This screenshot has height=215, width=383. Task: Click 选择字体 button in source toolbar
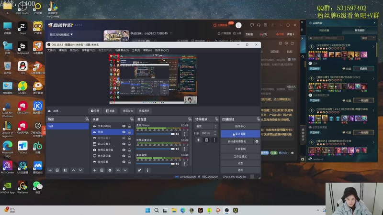pos(127,111)
